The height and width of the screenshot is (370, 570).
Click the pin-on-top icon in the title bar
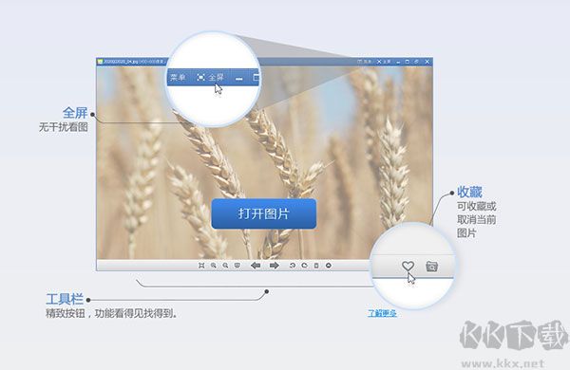416,62
